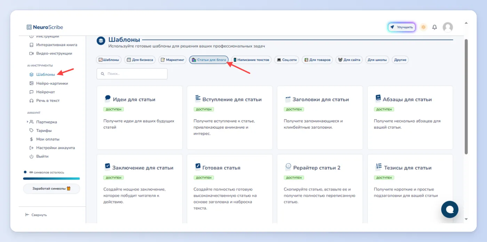
Task: Select the Другие tab
Action: click(x=400, y=60)
